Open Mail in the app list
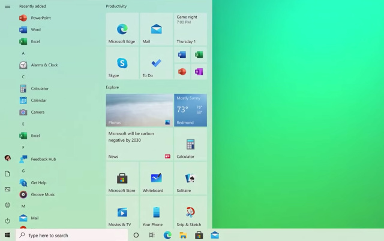 tap(29, 218)
